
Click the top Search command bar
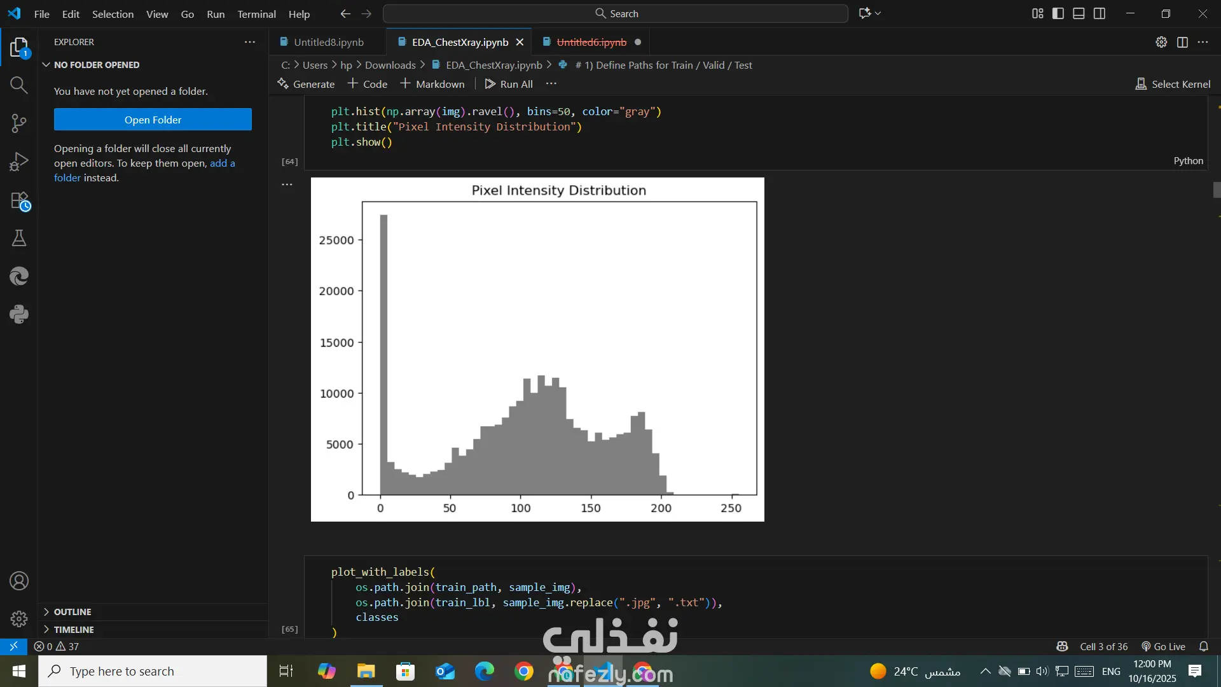click(x=616, y=13)
